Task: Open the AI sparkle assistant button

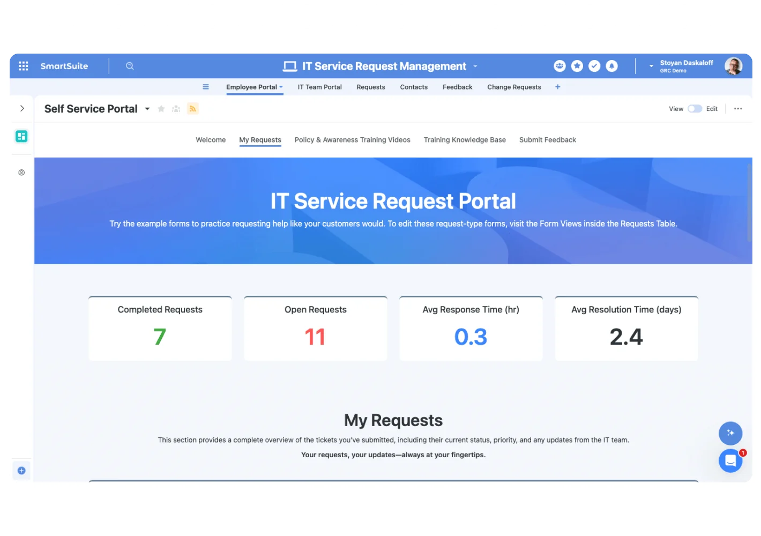Action: 730,433
